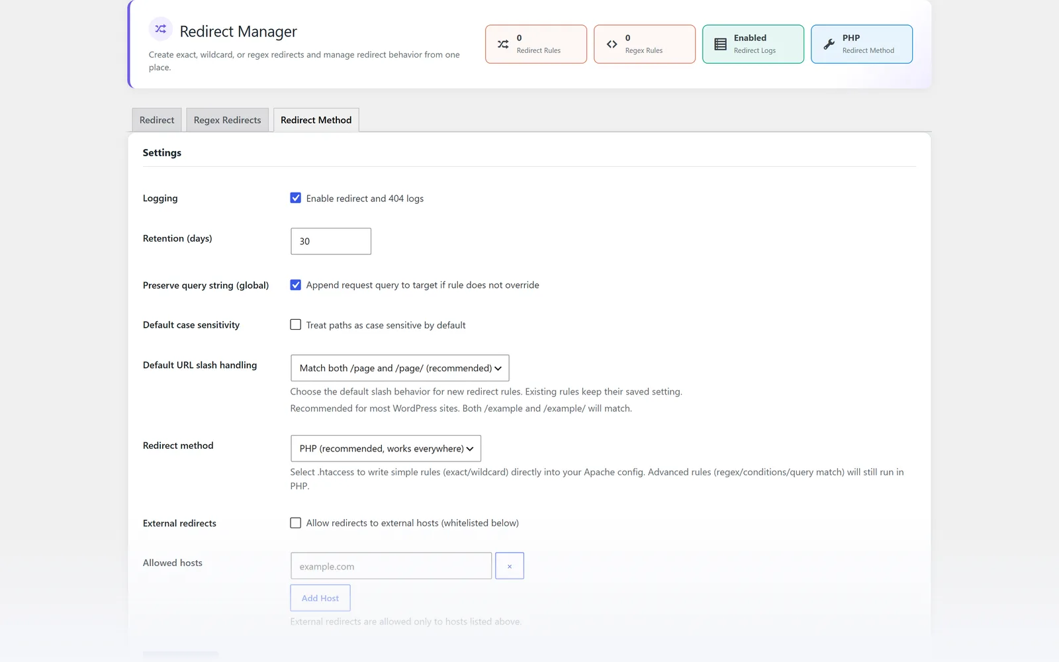Screen dimensions: 1059x662
Task: Click the Redirect Manager page title
Action: [x=238, y=32]
